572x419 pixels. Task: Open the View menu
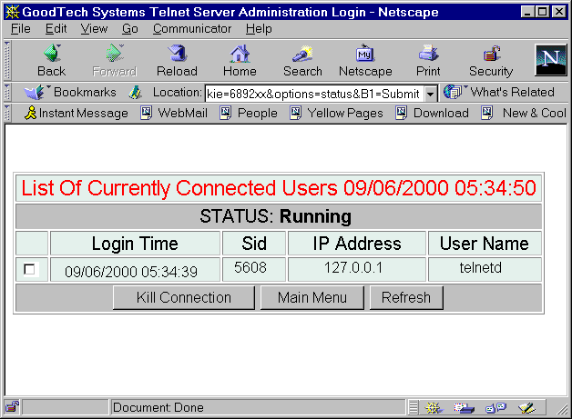pos(94,29)
